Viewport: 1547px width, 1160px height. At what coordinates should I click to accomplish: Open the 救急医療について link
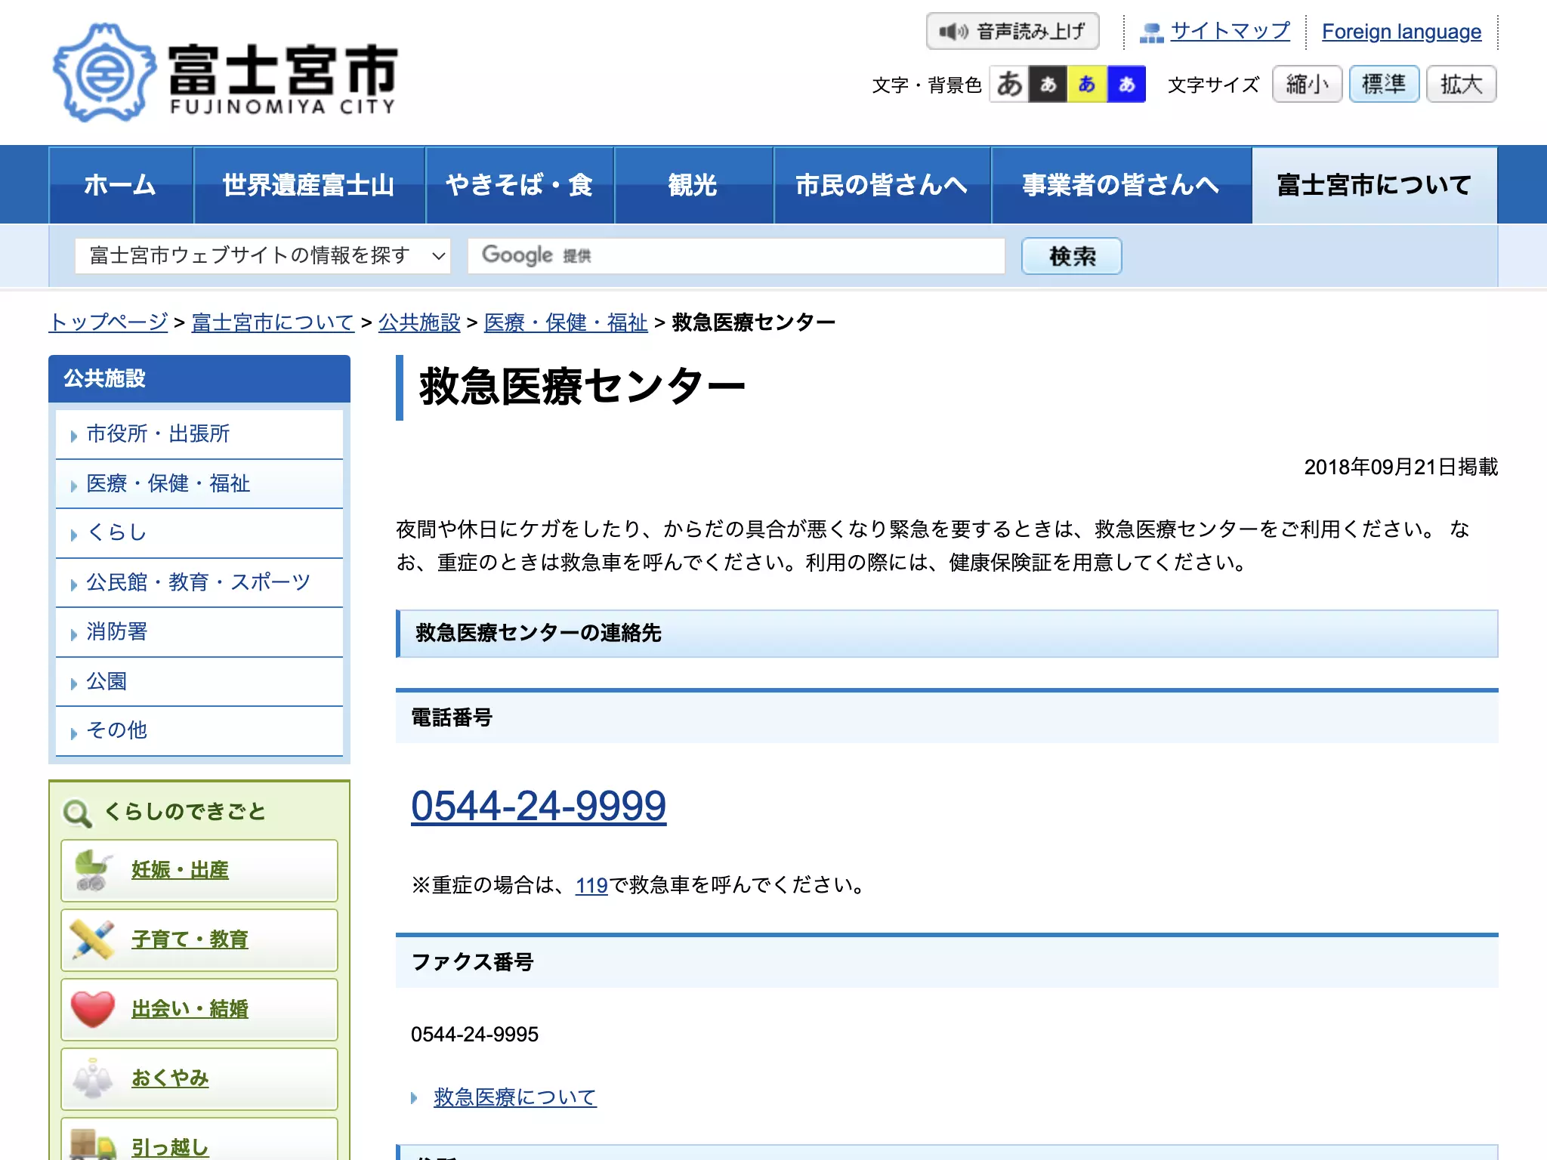[515, 1097]
